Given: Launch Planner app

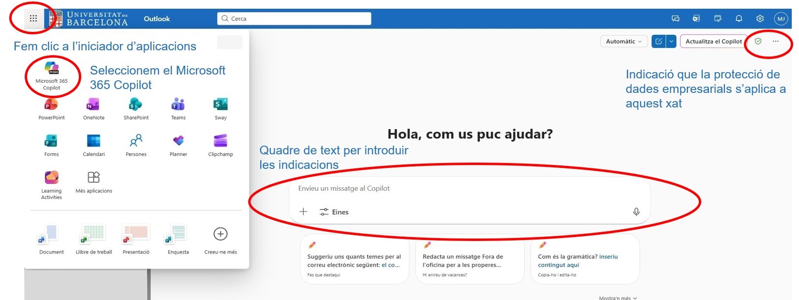Looking at the screenshot, I should click(178, 146).
